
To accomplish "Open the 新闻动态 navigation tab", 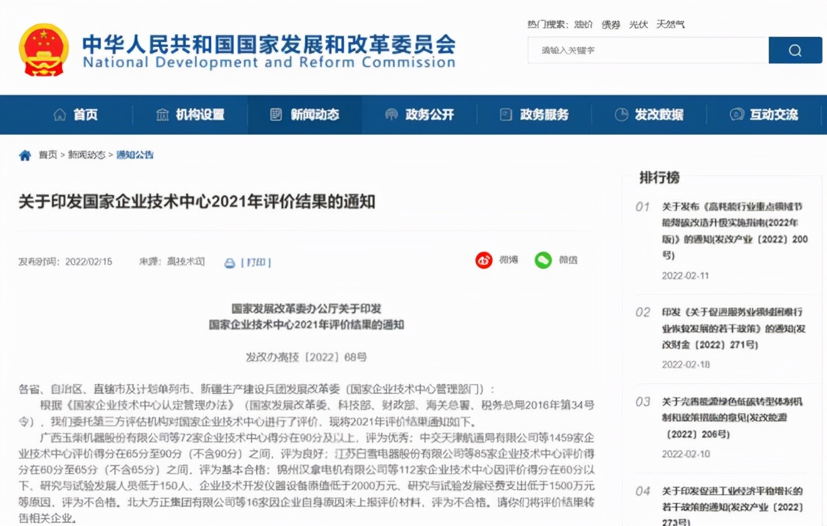I will (315, 115).
